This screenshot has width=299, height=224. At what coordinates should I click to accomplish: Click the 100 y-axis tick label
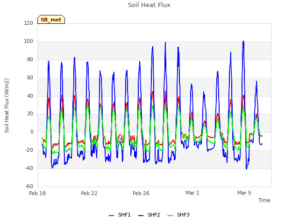pos(28,42)
